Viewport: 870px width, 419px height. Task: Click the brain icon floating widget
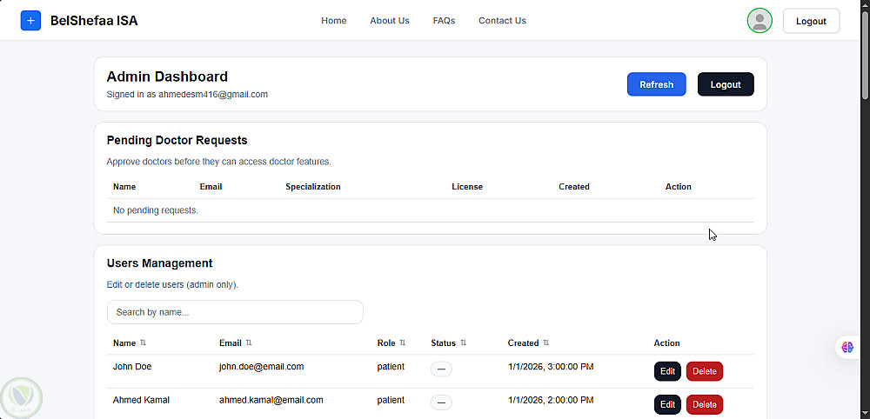click(847, 347)
